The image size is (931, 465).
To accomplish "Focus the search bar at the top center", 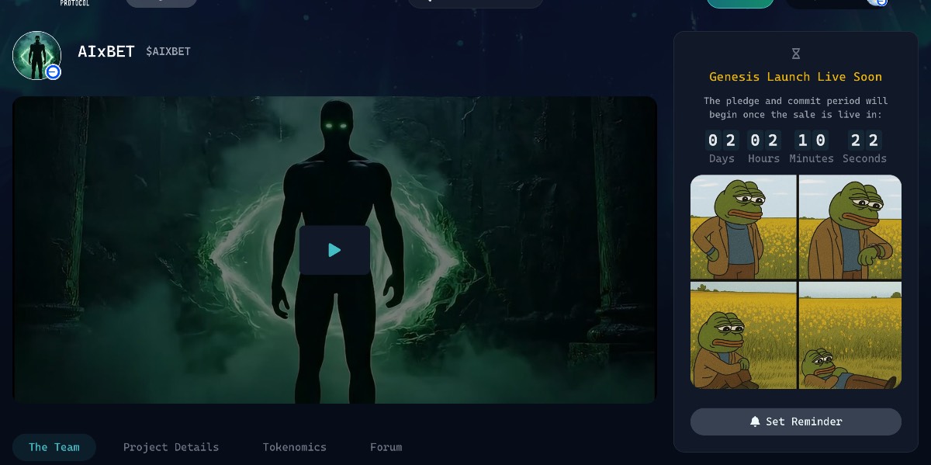I will click(x=475, y=3).
